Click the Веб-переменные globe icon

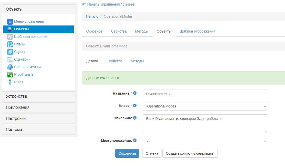10,67
